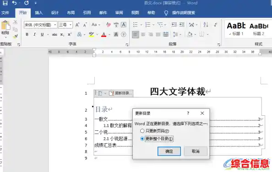The height and width of the screenshot is (172, 272).
Task: Switch to the 设计 tab
Action: pyautogui.click(x=54, y=13)
